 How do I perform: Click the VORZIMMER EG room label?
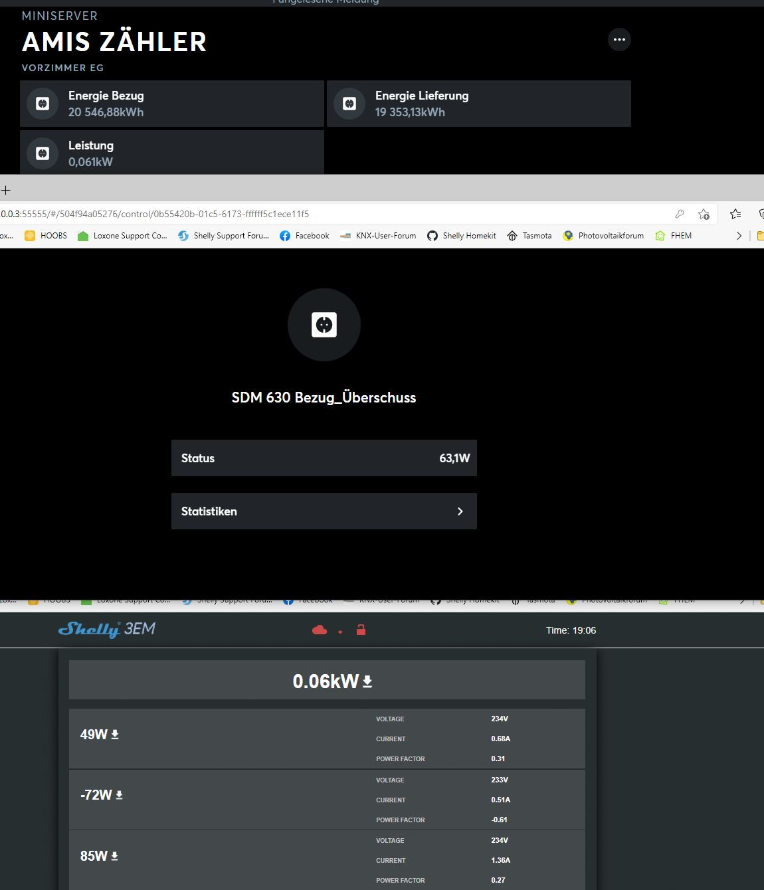tap(62, 68)
